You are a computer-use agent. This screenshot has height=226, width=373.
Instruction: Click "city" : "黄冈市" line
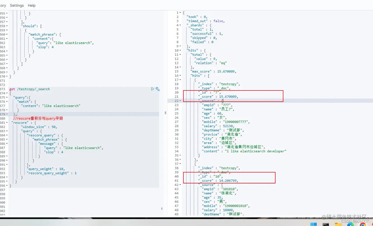click(x=219, y=139)
